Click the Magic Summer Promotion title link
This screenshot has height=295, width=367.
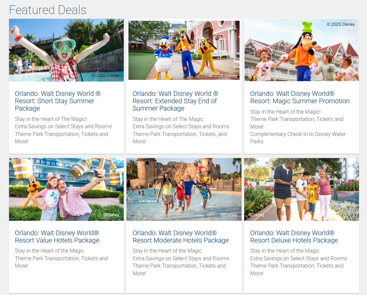coord(300,97)
